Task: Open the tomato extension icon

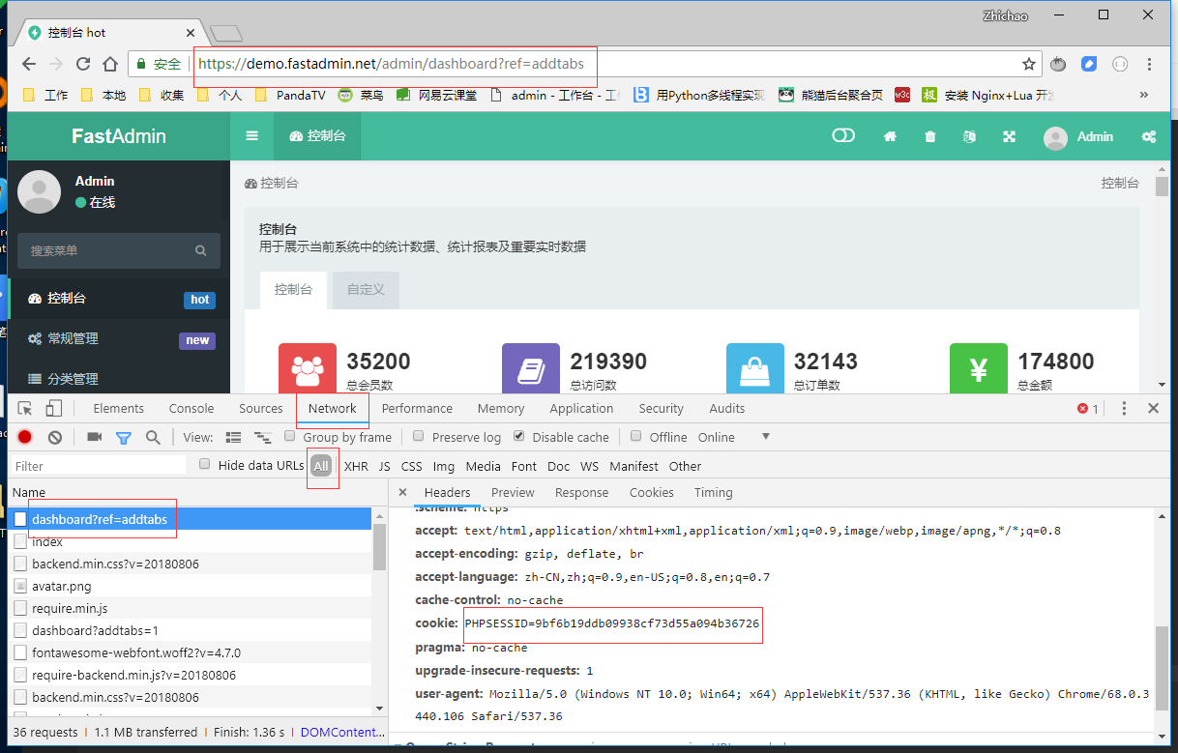Action: click(x=1058, y=64)
